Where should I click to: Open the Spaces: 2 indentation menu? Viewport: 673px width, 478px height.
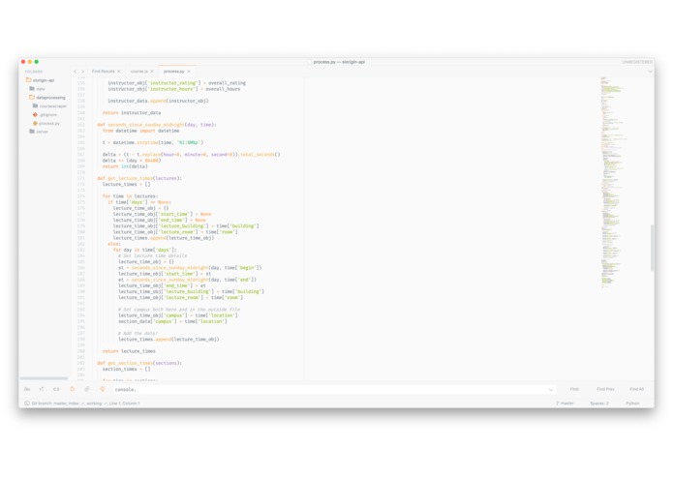[599, 403]
